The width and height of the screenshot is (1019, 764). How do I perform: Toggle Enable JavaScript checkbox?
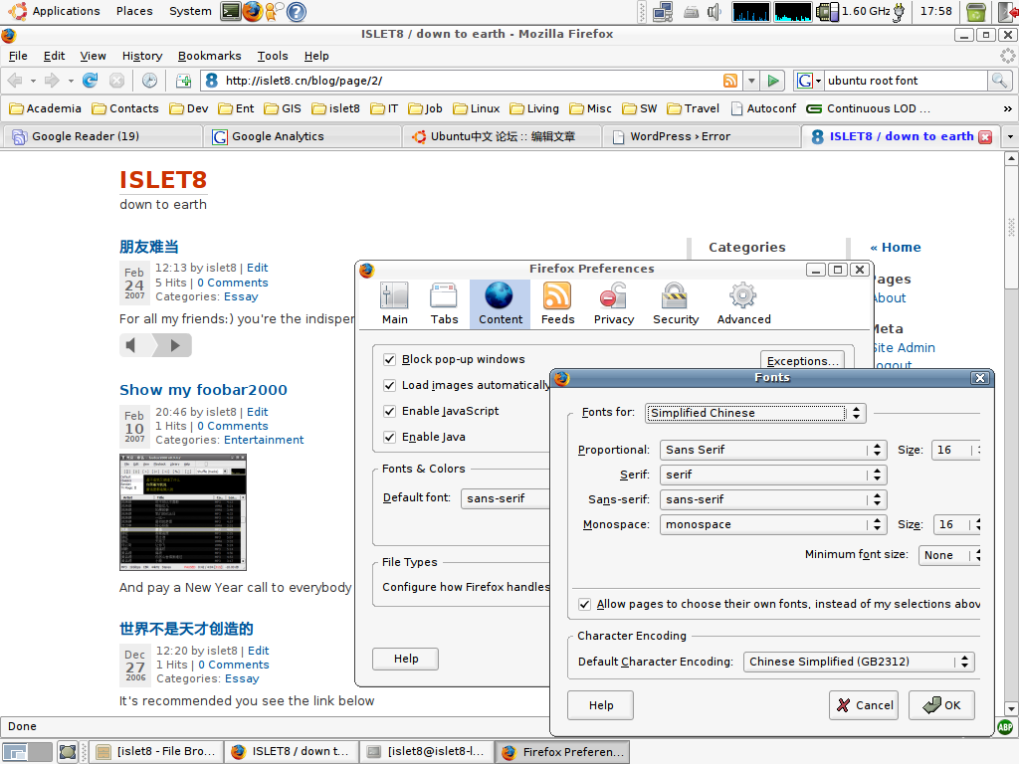(389, 411)
